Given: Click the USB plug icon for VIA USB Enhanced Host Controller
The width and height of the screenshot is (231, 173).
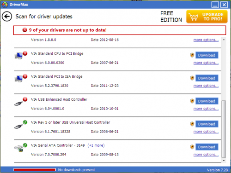Looking at the screenshot, I should pos(18,104).
